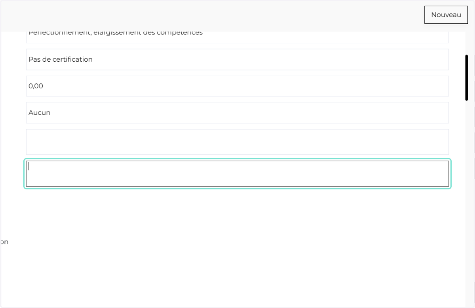Click the 'Perfectionnement, élargissement des compétences' field
Image resolution: width=475 pixels, height=308 pixels.
tap(237, 37)
